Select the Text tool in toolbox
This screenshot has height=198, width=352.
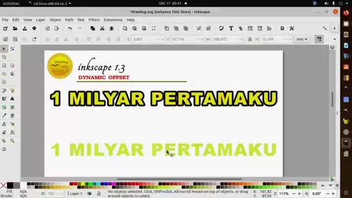[x=12, y=99]
